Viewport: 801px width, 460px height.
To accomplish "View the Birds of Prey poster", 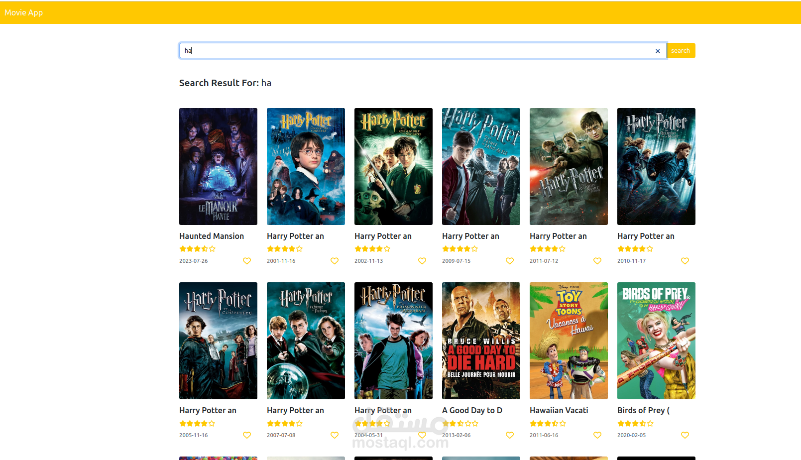I will click(656, 341).
